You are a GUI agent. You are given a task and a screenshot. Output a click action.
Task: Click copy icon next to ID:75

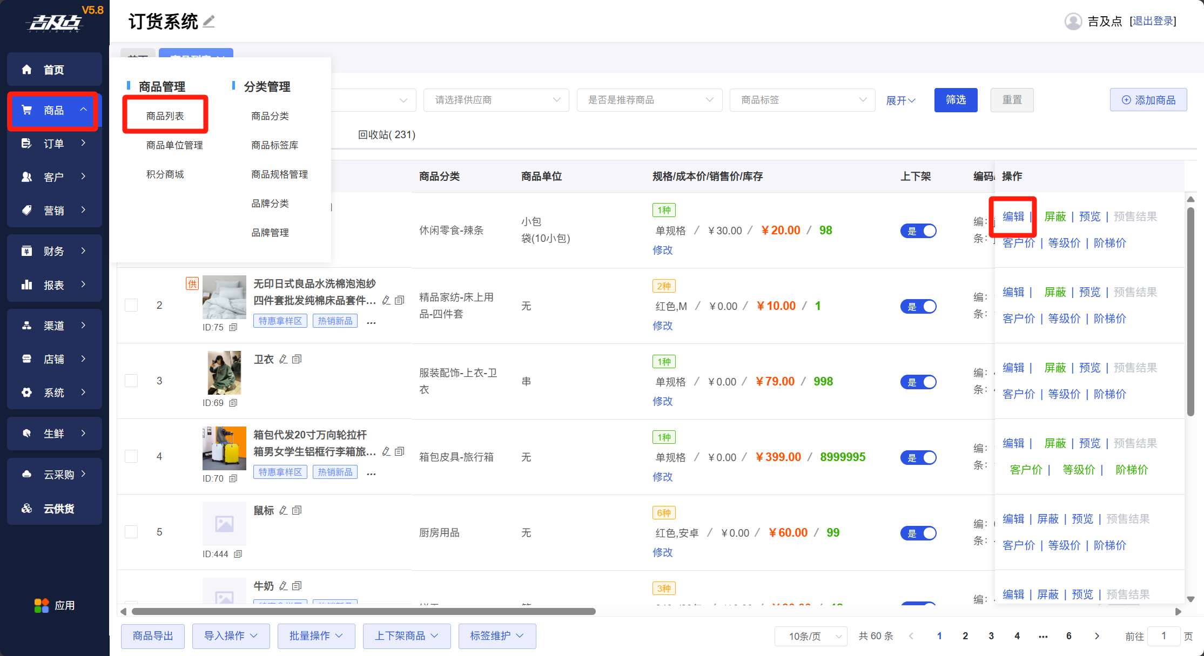[233, 328]
